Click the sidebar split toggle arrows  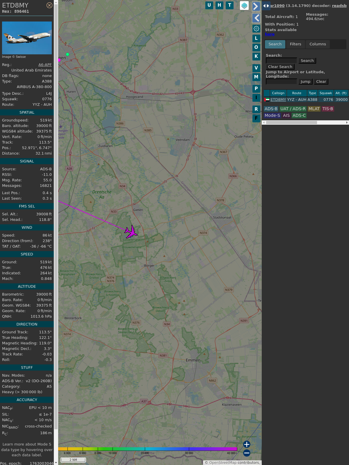click(266, 6)
